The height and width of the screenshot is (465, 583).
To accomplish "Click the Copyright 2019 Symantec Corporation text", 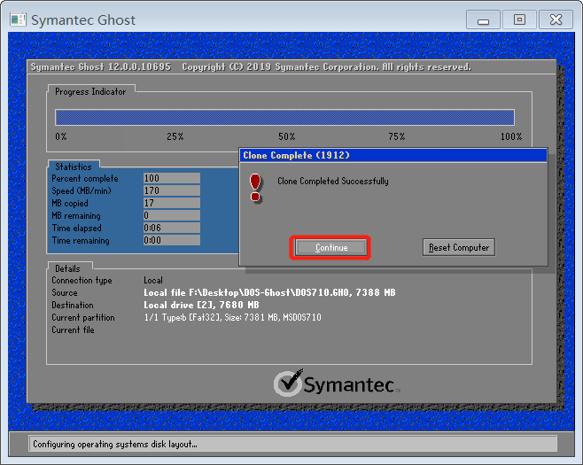I will [326, 67].
